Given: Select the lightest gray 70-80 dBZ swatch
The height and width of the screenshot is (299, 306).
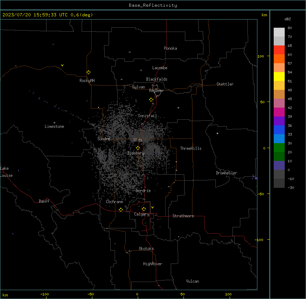Looking at the screenshot, I should click(279, 32).
